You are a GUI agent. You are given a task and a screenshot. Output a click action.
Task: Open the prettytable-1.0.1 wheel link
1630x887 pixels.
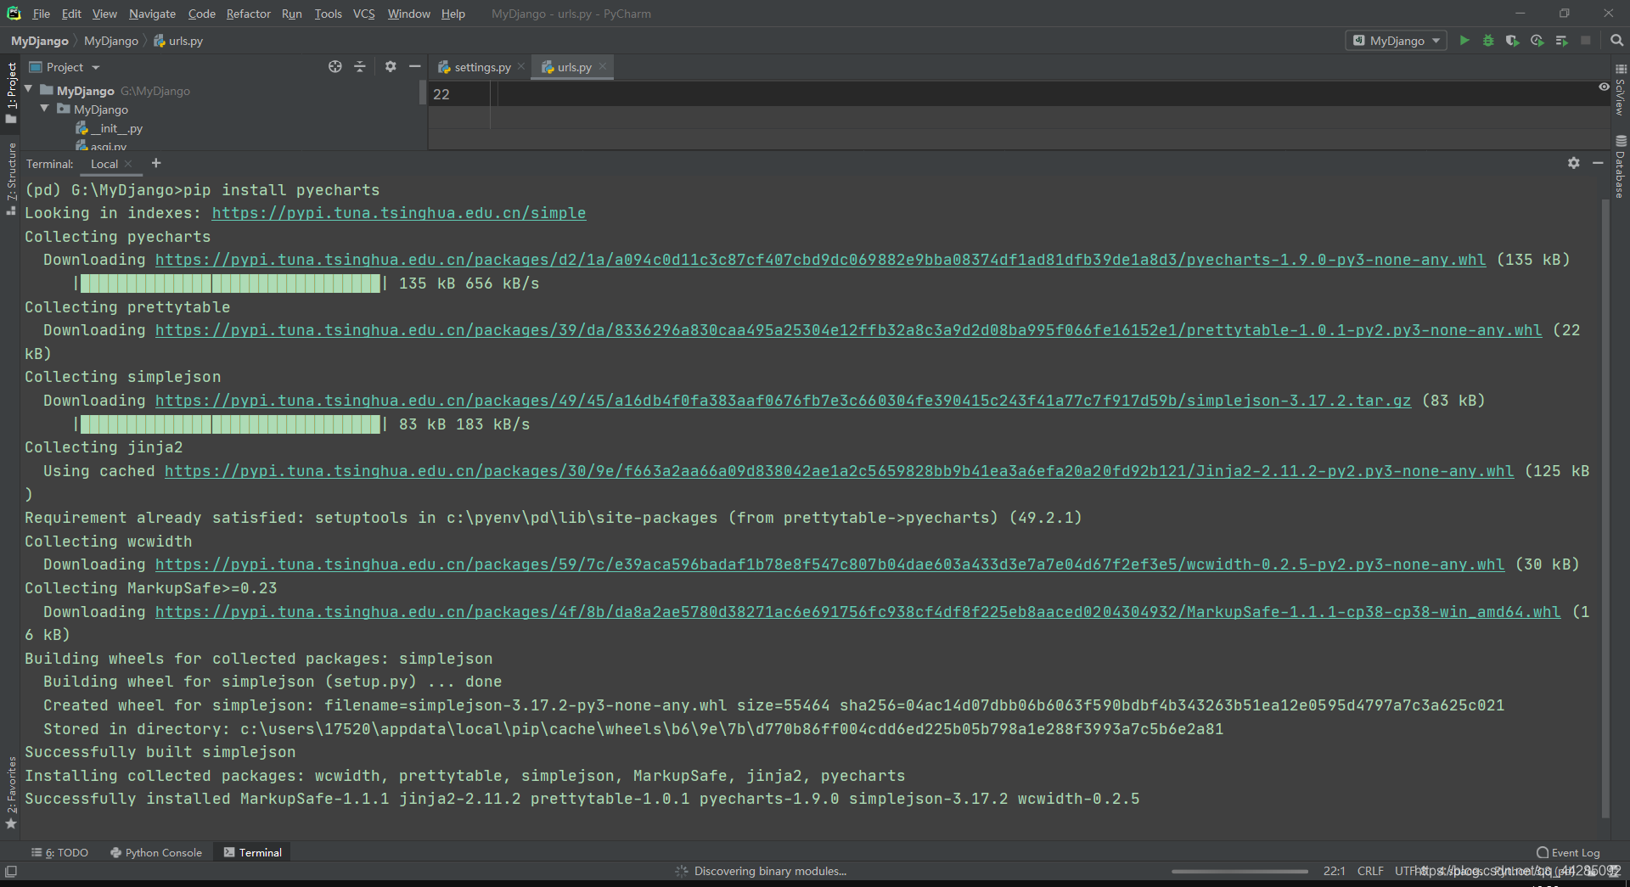848,330
